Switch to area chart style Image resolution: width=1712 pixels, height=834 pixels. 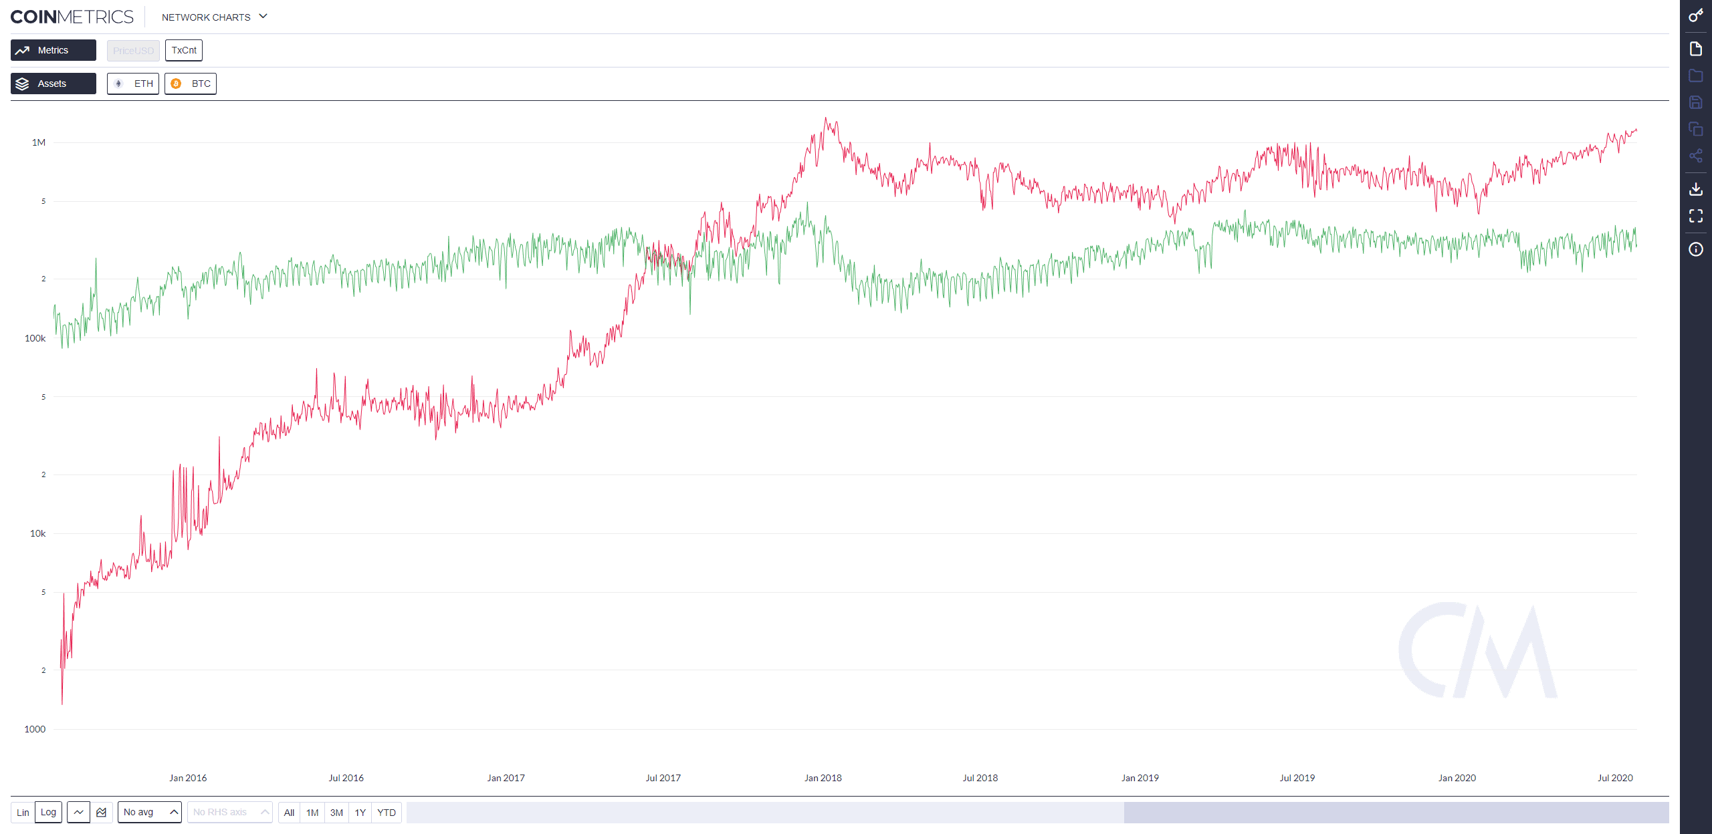[x=102, y=812]
